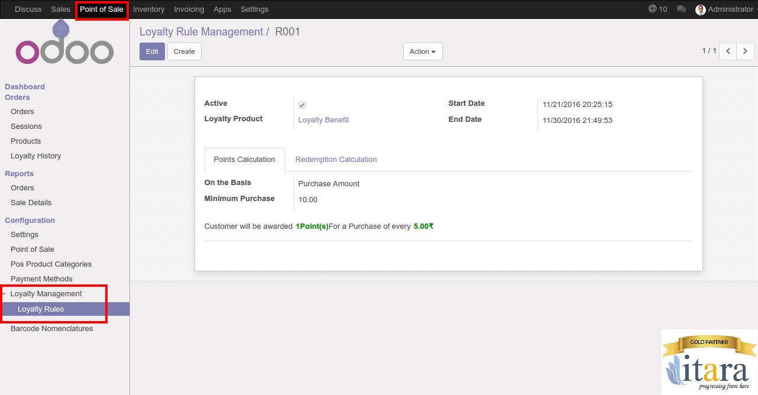Click the Purchase Amount basis value
The height and width of the screenshot is (395, 758).
pos(329,184)
